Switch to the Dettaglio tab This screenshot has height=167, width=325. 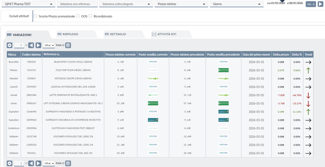(x=124, y=34)
